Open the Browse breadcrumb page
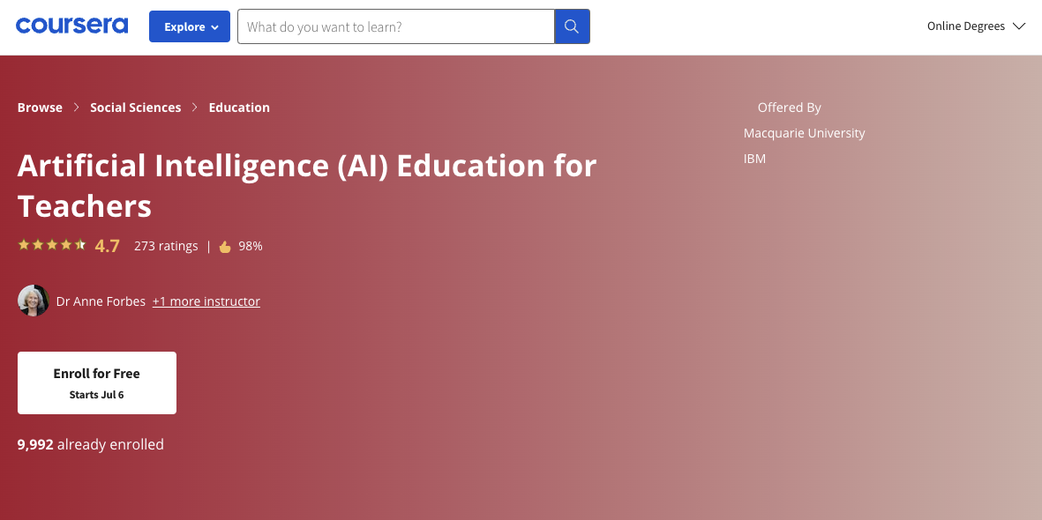 pyautogui.click(x=40, y=107)
